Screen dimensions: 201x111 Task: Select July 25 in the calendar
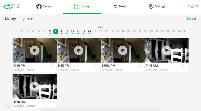point(151,31)
